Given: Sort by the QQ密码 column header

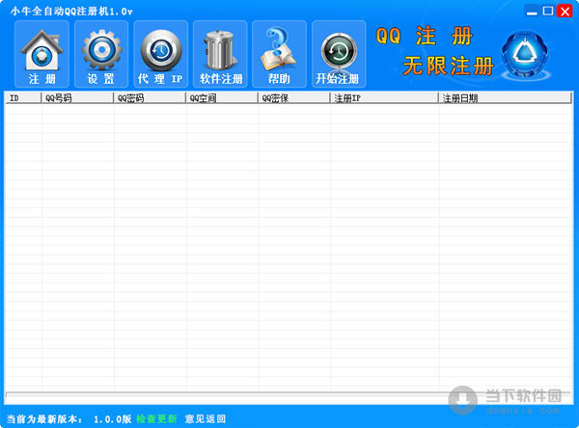Looking at the screenshot, I should pyautogui.click(x=150, y=97).
